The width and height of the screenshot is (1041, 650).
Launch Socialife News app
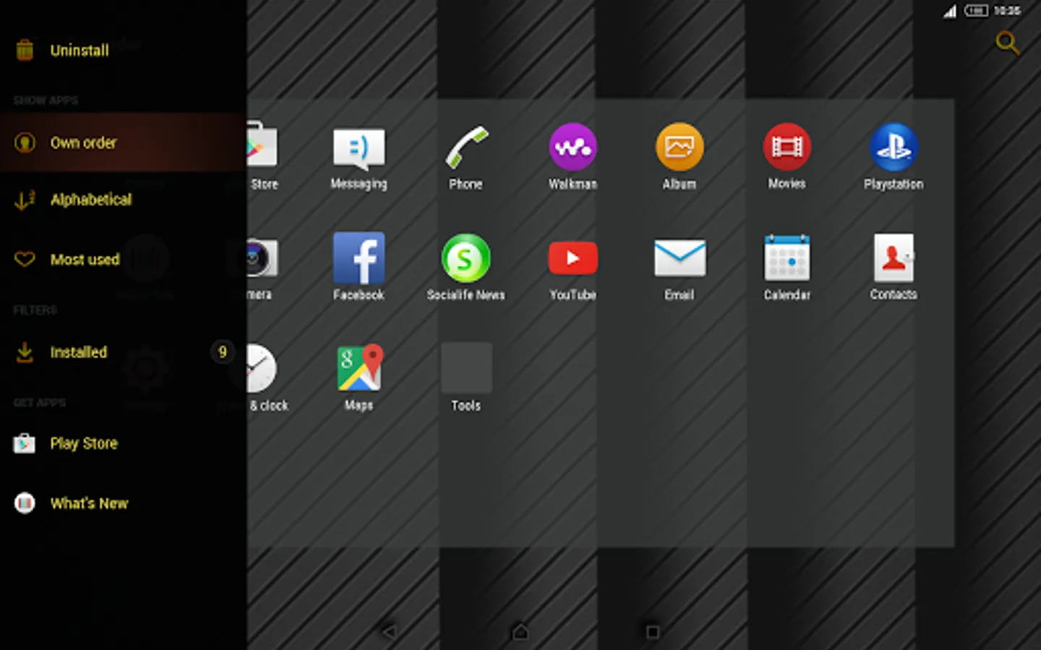click(x=466, y=259)
